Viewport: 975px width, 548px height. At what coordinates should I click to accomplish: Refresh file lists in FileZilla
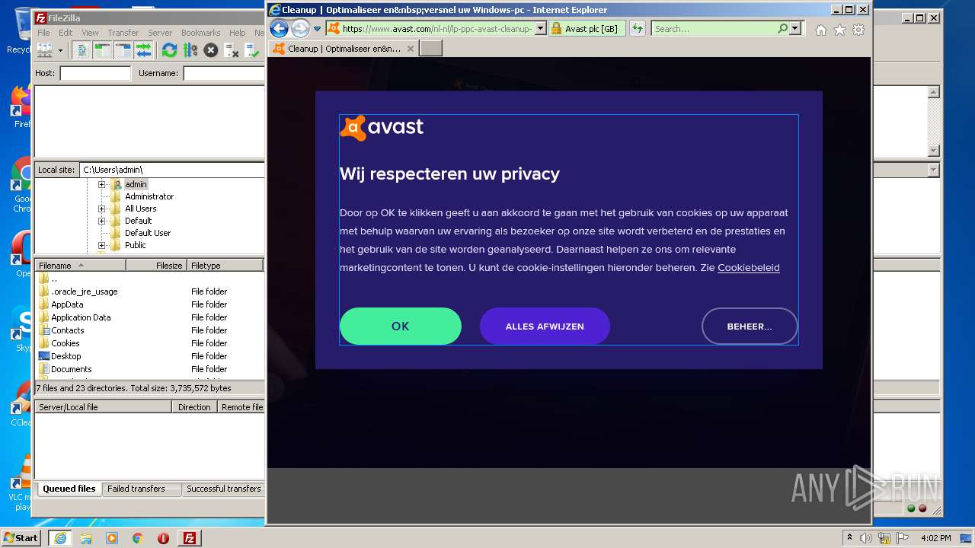click(x=169, y=50)
